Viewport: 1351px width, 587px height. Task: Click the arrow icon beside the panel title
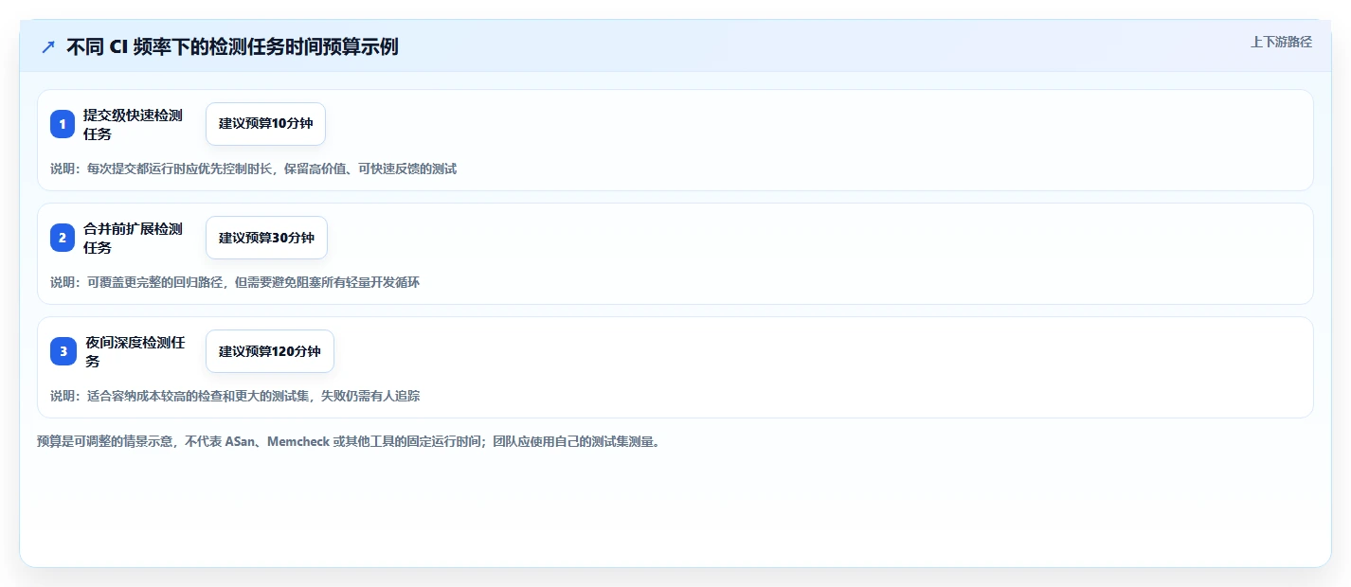pos(48,46)
